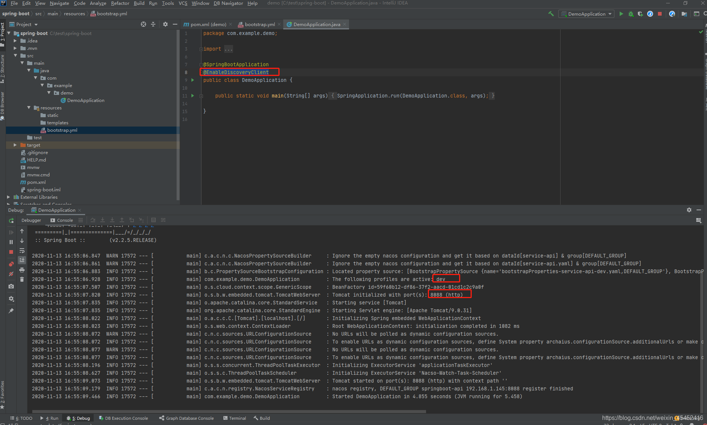This screenshot has height=425, width=707.
Task: View breakpoints with red circles icon
Action: (x=11, y=264)
